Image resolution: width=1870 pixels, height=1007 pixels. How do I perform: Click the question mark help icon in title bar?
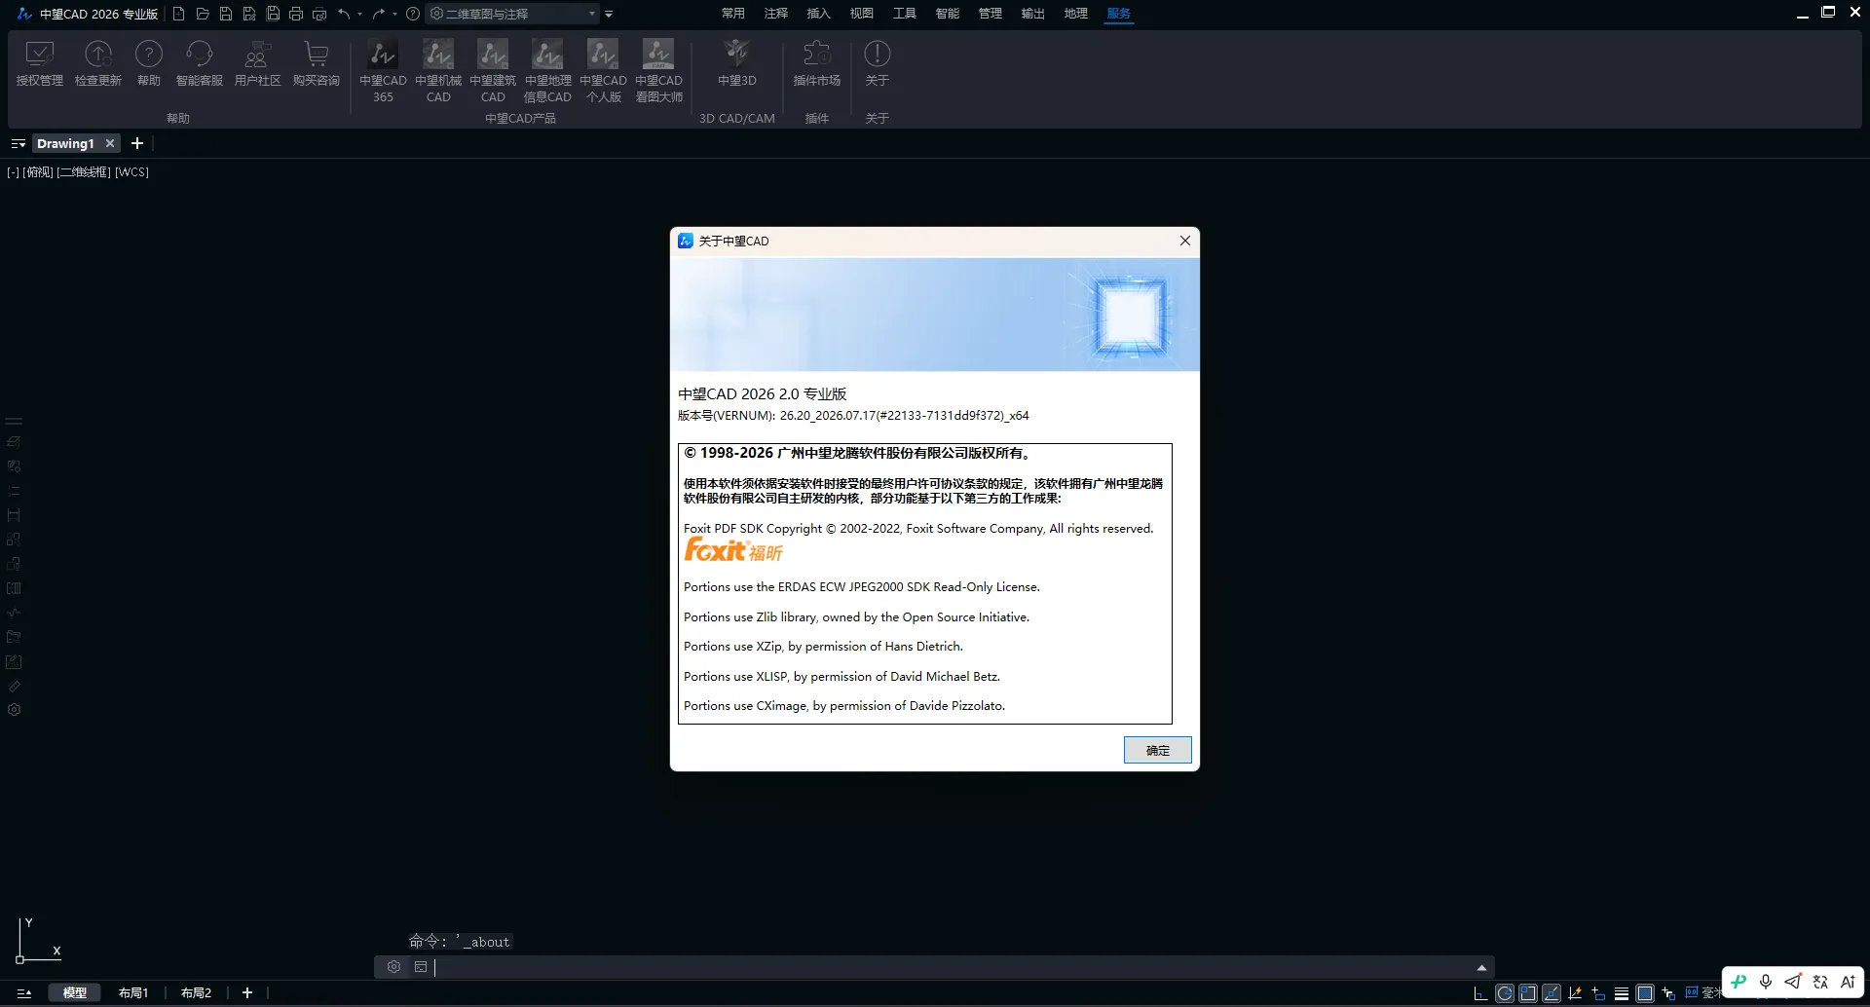[413, 14]
